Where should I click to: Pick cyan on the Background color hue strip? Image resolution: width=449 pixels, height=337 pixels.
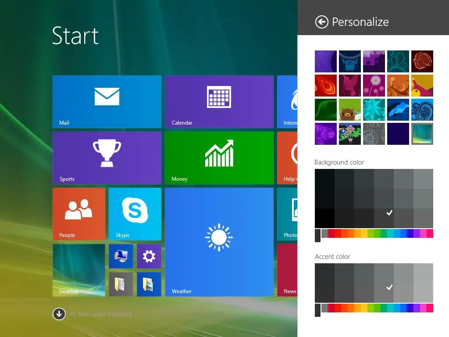tap(390, 233)
